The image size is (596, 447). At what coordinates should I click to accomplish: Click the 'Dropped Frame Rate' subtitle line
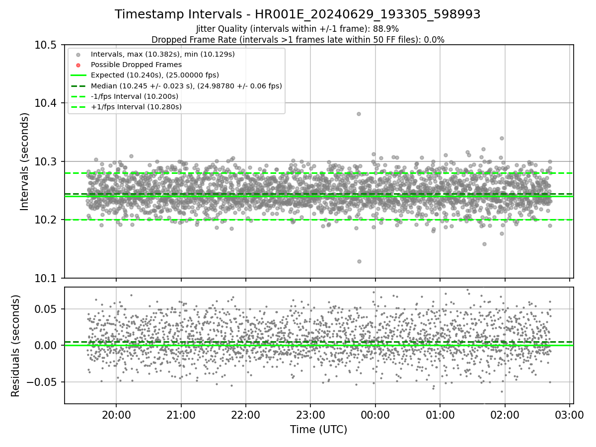(x=298, y=40)
